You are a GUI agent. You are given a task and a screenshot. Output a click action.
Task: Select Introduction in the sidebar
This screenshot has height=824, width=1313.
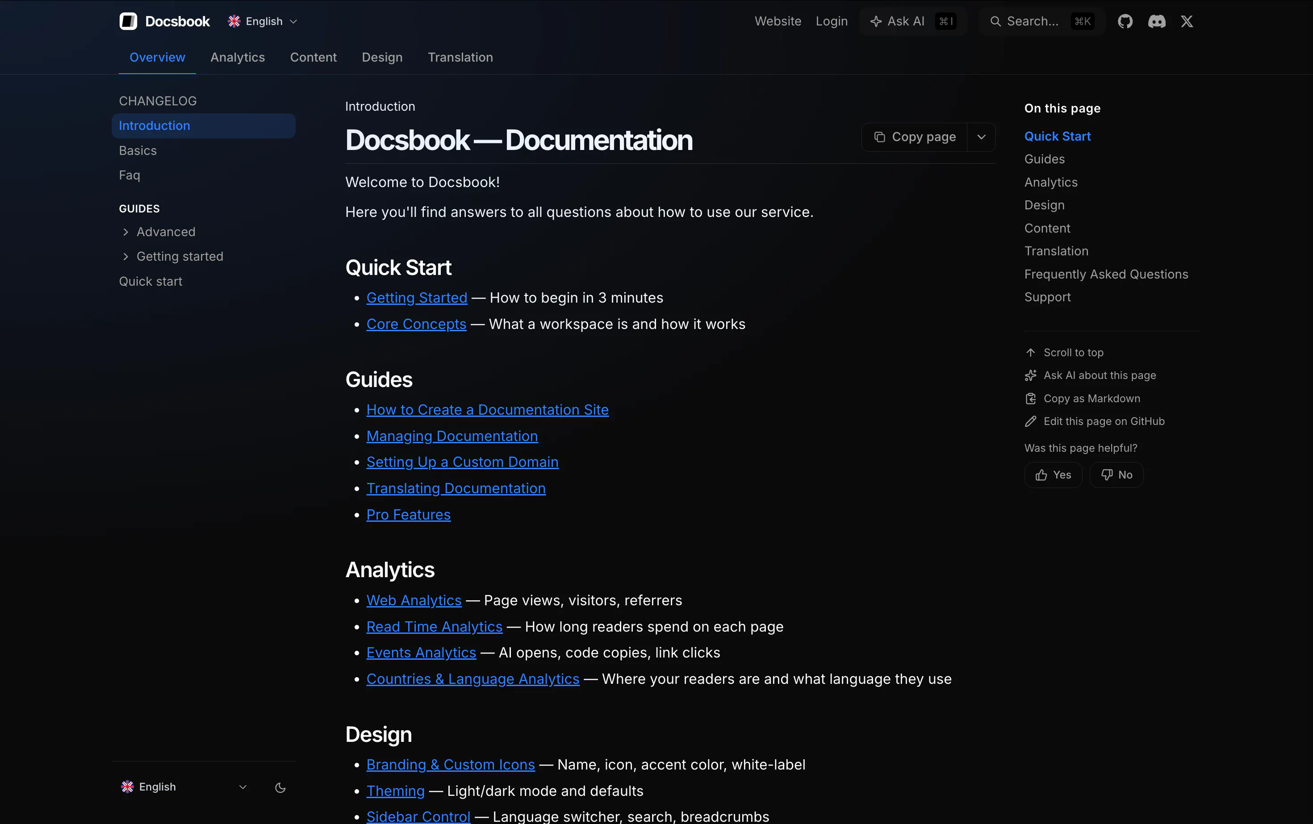click(203, 125)
